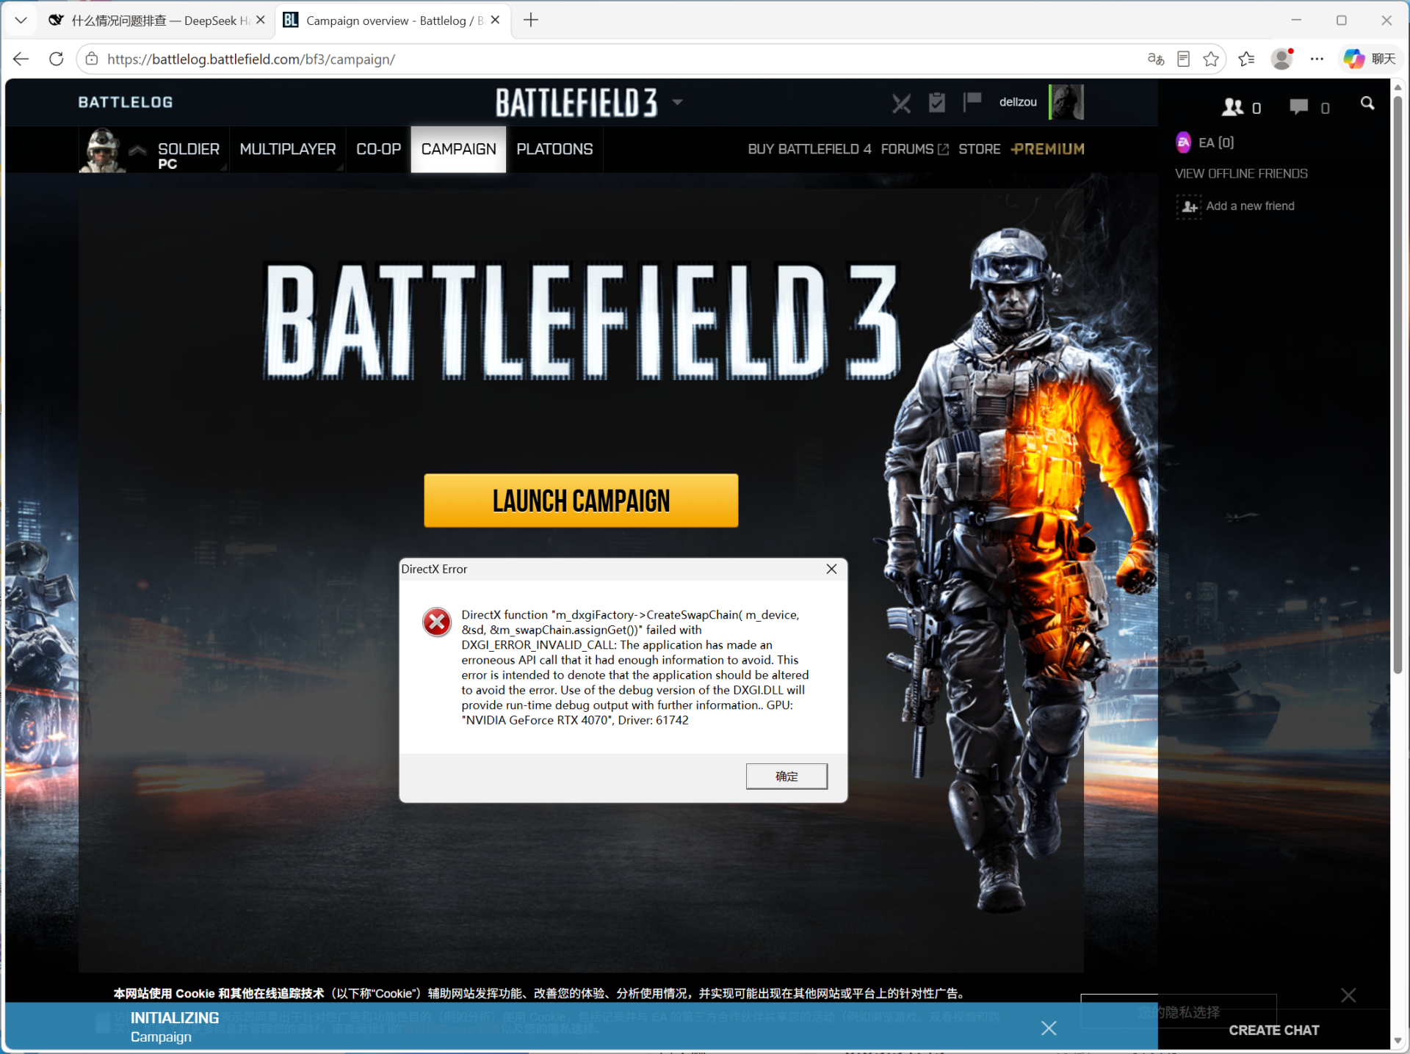
Task: Click the CREATE CHAT button
Action: coord(1274,1031)
